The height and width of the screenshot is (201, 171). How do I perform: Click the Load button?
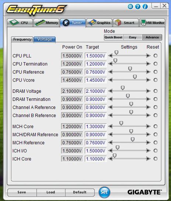pyautogui.click(x=51, y=192)
